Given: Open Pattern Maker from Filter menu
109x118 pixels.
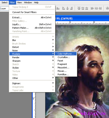Looking at the screenshot, I should click(32, 28).
